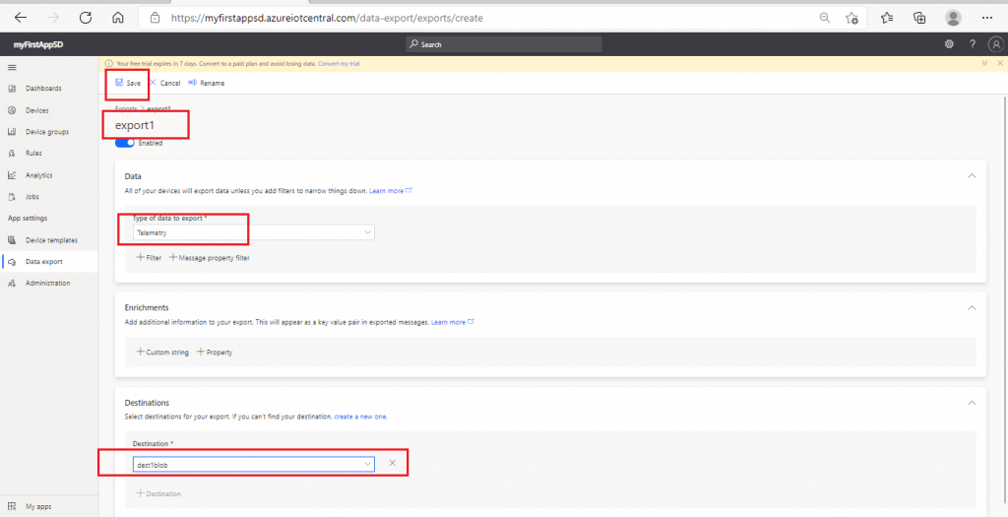Open the Help question mark icon
The height and width of the screenshot is (517, 1008).
tap(972, 44)
